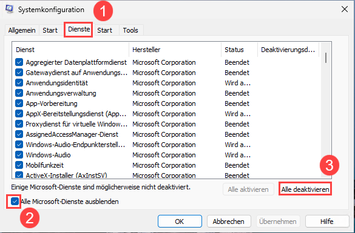Click the Abbrechen button
Image resolution: width=355 pixels, height=233 pixels.
[x=229, y=222]
